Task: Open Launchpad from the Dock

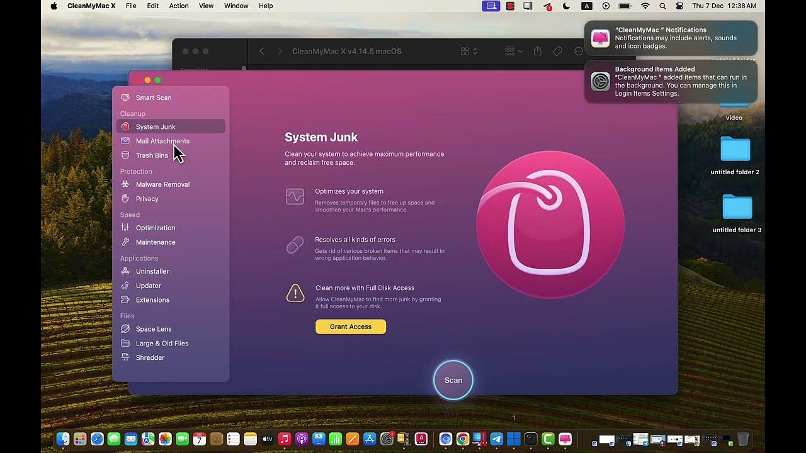Action: pyautogui.click(x=80, y=439)
